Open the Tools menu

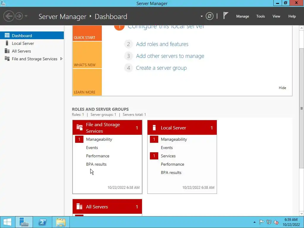click(x=261, y=16)
